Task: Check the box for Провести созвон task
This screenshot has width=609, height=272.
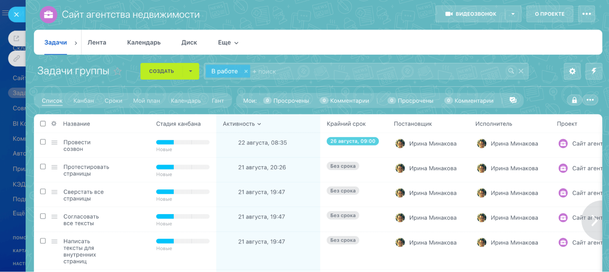Action: pos(43,142)
